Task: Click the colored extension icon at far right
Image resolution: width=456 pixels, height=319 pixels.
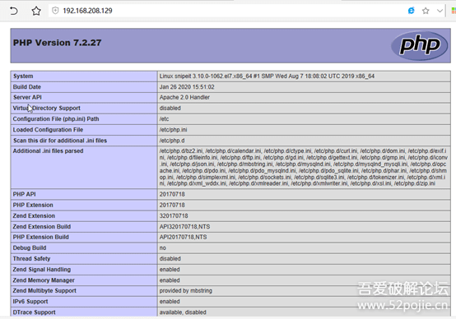Action: pos(454,11)
